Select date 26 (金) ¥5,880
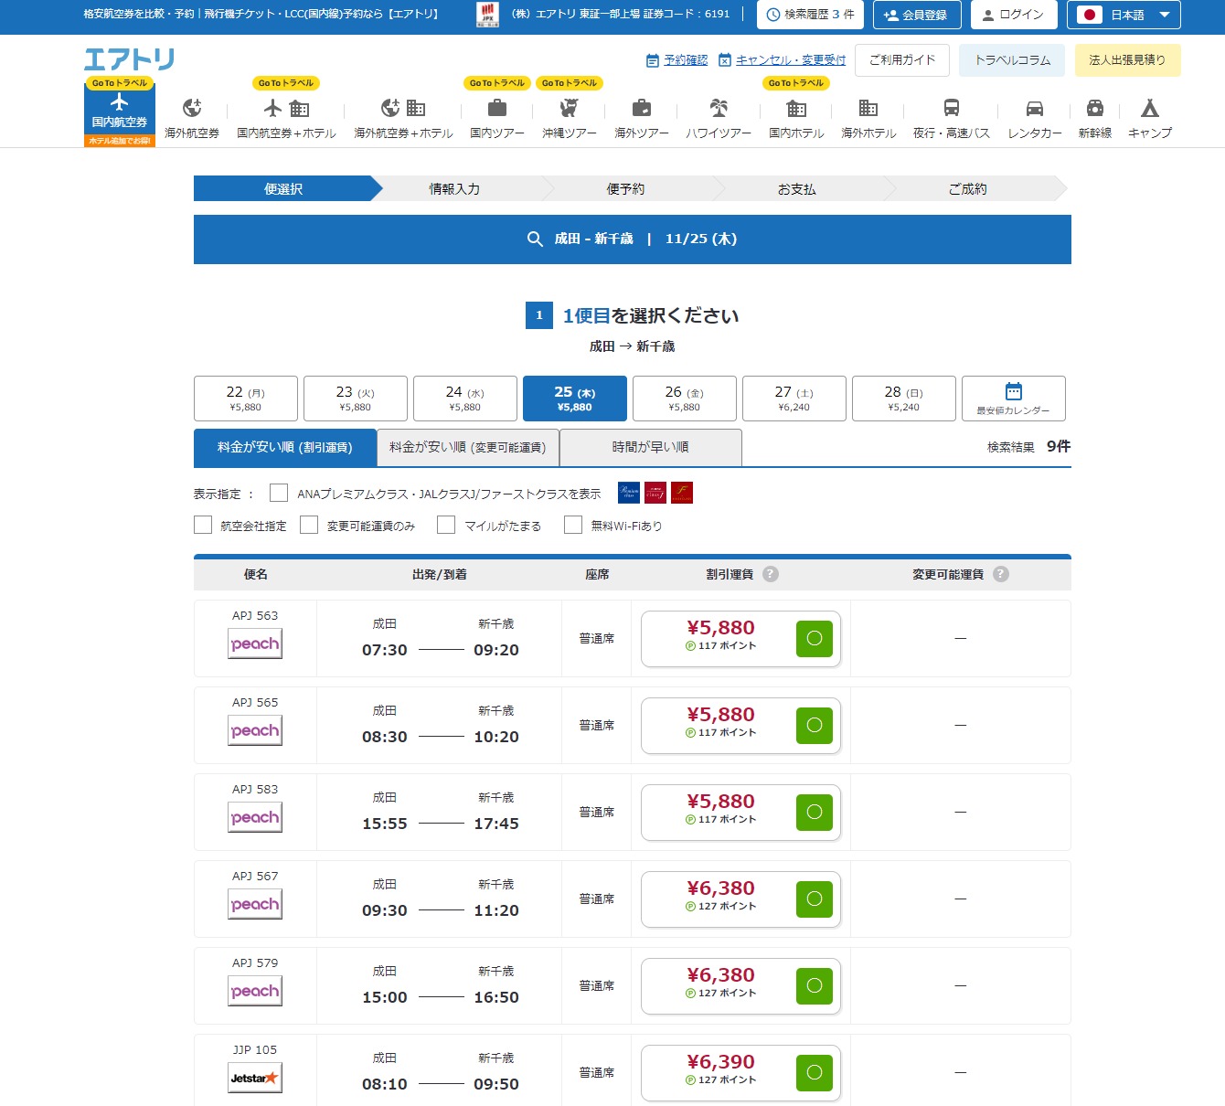The height and width of the screenshot is (1106, 1225). (685, 398)
